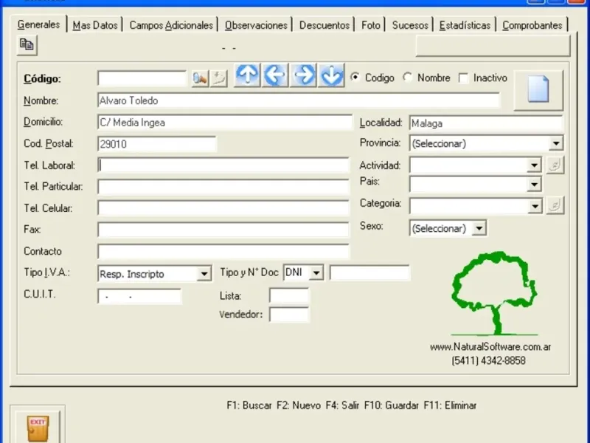Click the copy documents icon under Generales
Image resolution: width=590 pixels, height=443 pixels.
[x=27, y=45]
